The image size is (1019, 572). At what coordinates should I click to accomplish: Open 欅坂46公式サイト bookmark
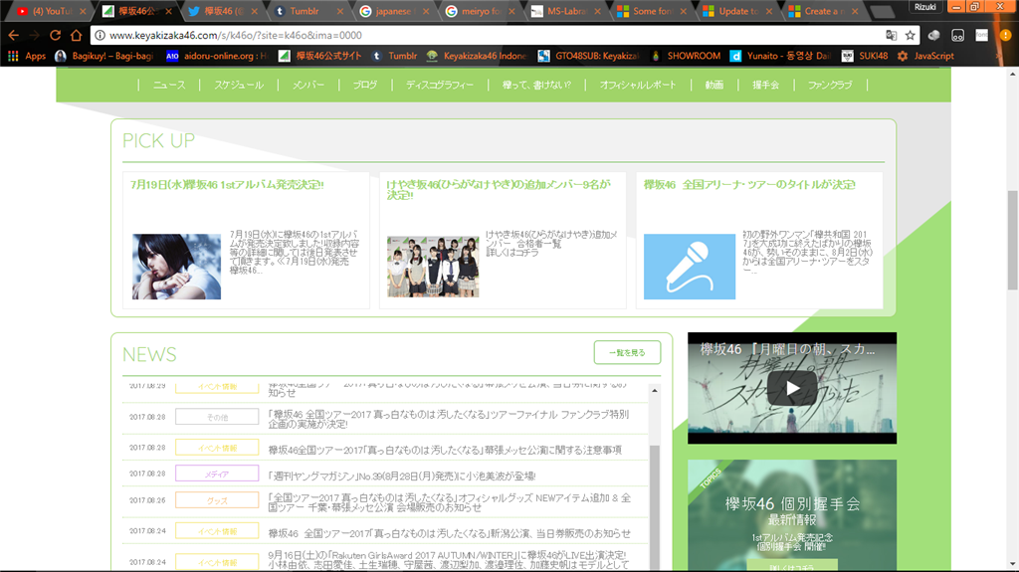319,56
